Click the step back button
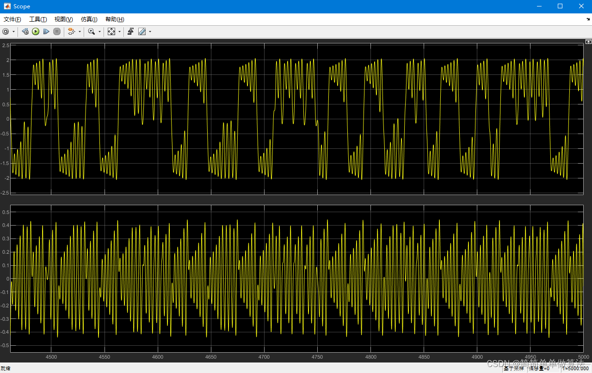The image size is (592, 373). point(25,31)
